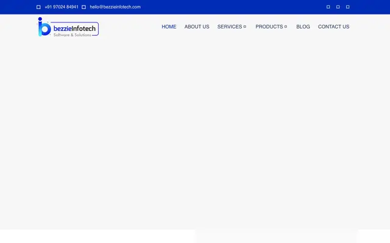Expand the SERVICES dropdown arrow

(245, 27)
